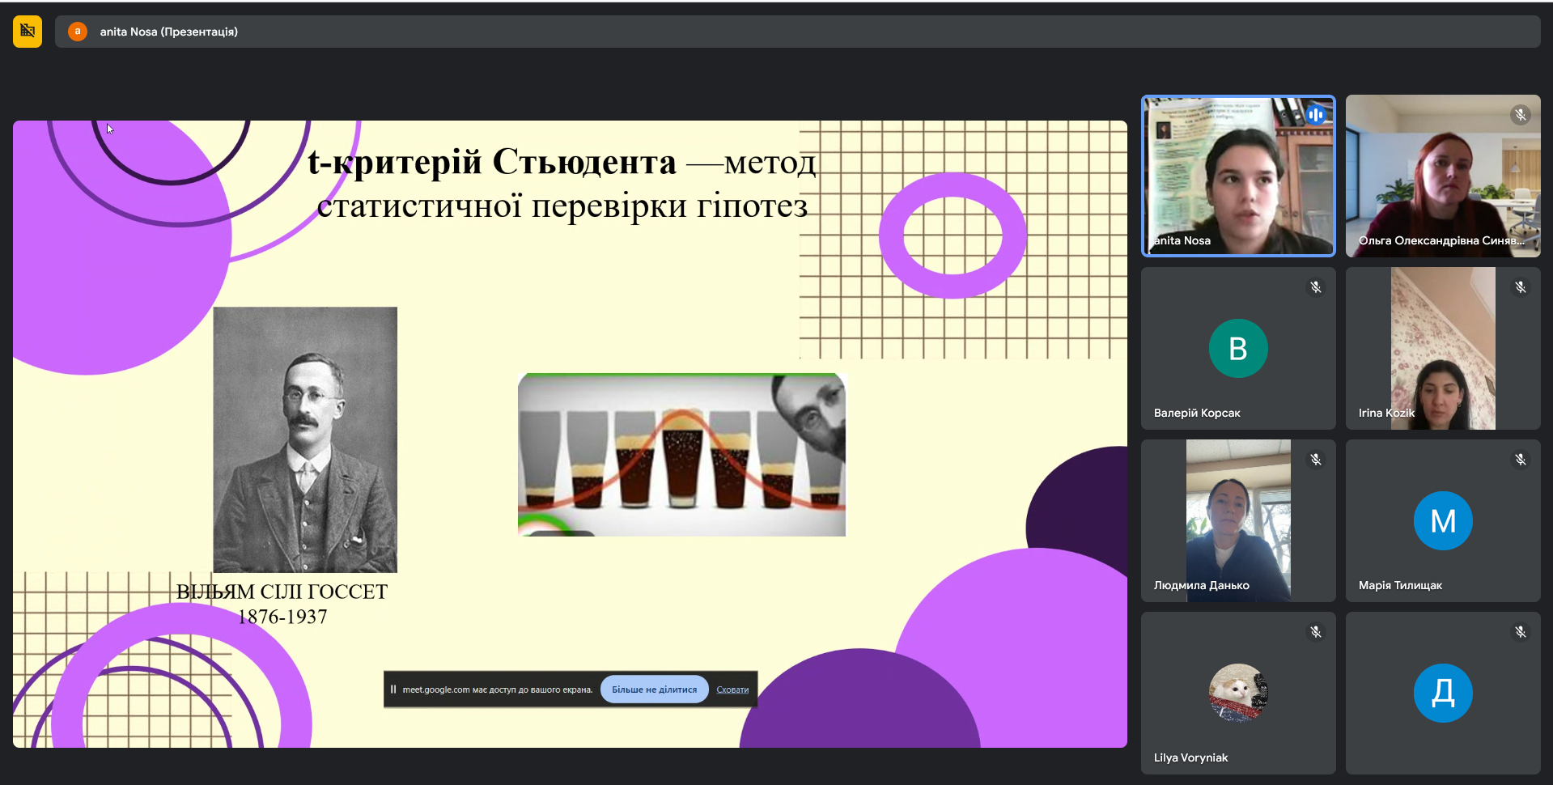Click the speaking indicator on anita Nosa tile

click(1316, 115)
